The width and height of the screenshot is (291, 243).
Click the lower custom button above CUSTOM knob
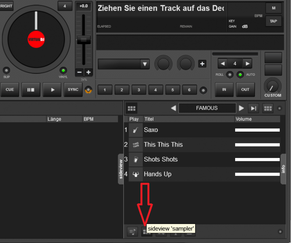coord(273,70)
